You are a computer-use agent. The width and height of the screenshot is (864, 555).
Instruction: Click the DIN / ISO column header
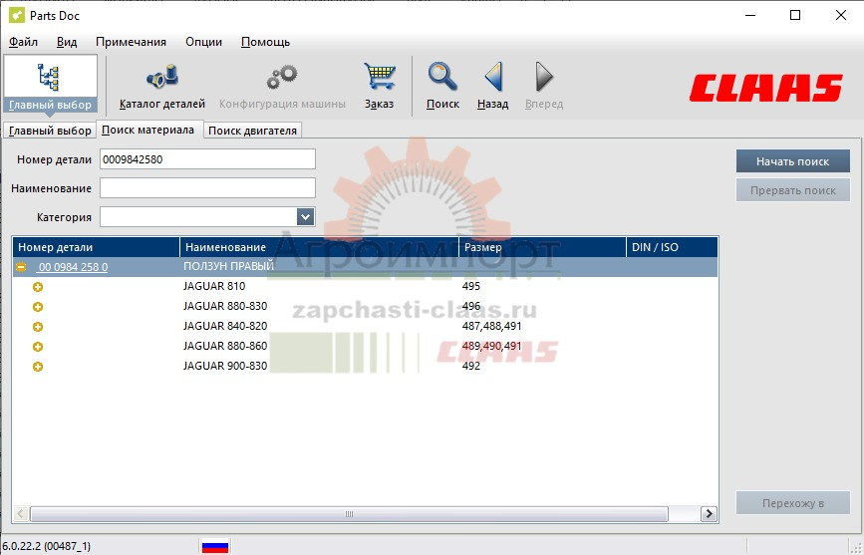click(673, 247)
